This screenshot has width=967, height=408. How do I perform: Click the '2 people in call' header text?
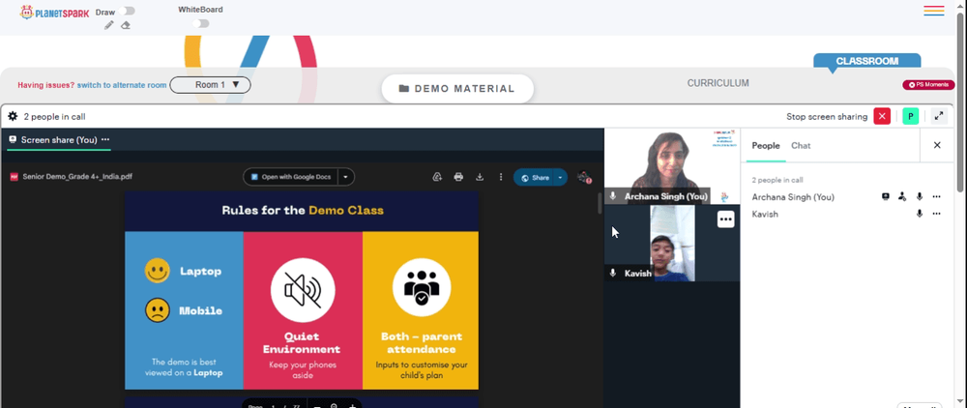(x=54, y=116)
